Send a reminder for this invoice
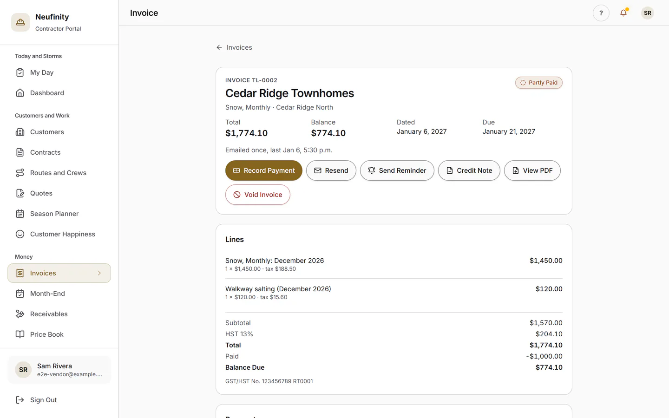Image resolution: width=669 pixels, height=418 pixels. (x=397, y=170)
